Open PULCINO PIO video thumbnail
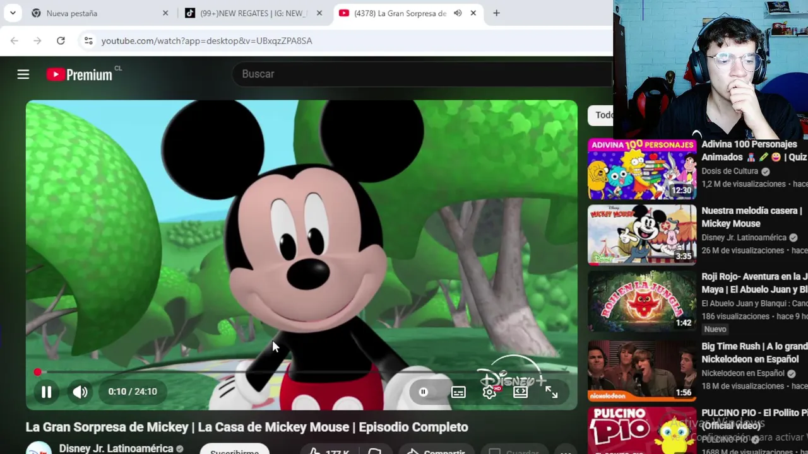This screenshot has height=454, width=808. 642,431
